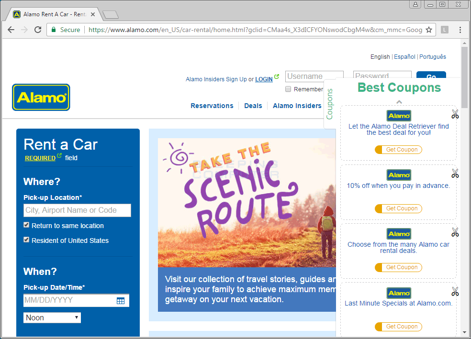The height and width of the screenshot is (339, 471).
Task: Click Alamo logo in Last Minute Specials coupon
Action: [x=399, y=293]
